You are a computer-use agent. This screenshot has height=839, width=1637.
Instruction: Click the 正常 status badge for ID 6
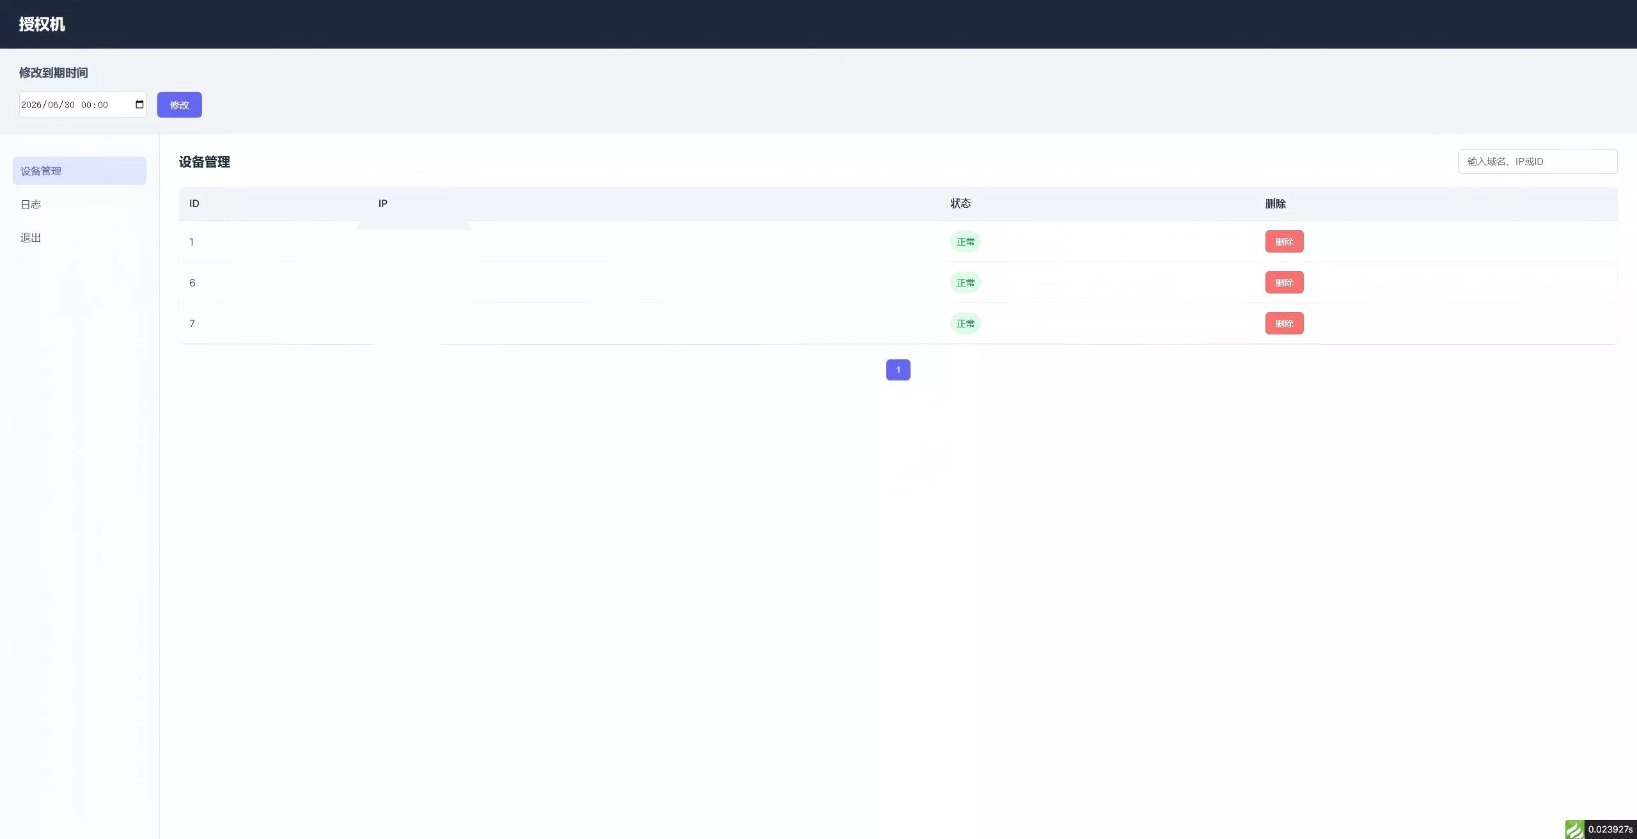[966, 283]
